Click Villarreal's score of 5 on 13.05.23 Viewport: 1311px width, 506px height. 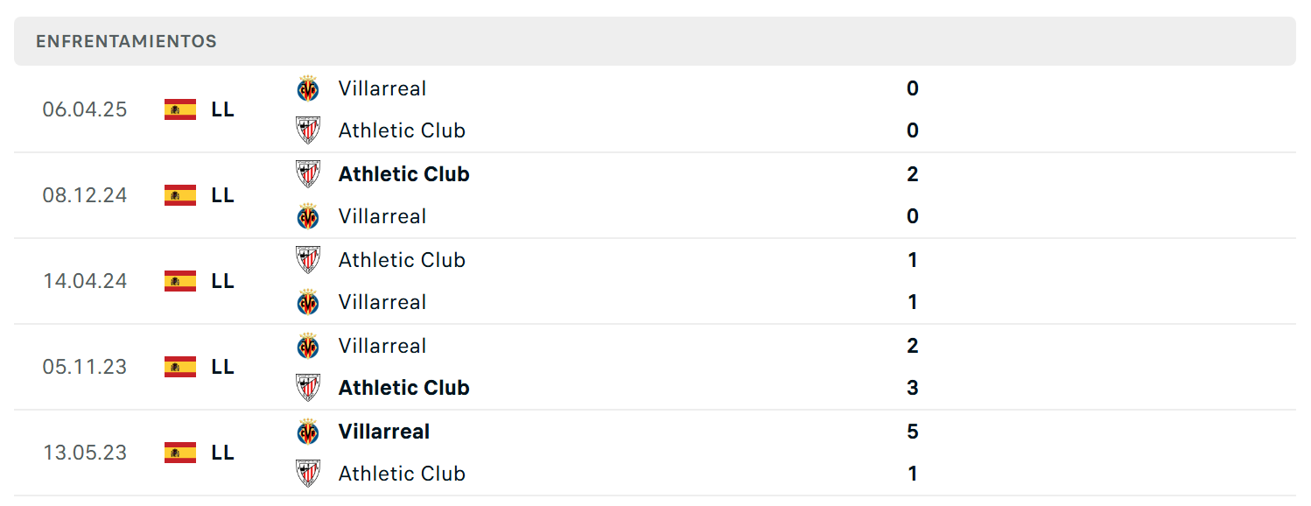[x=913, y=432]
